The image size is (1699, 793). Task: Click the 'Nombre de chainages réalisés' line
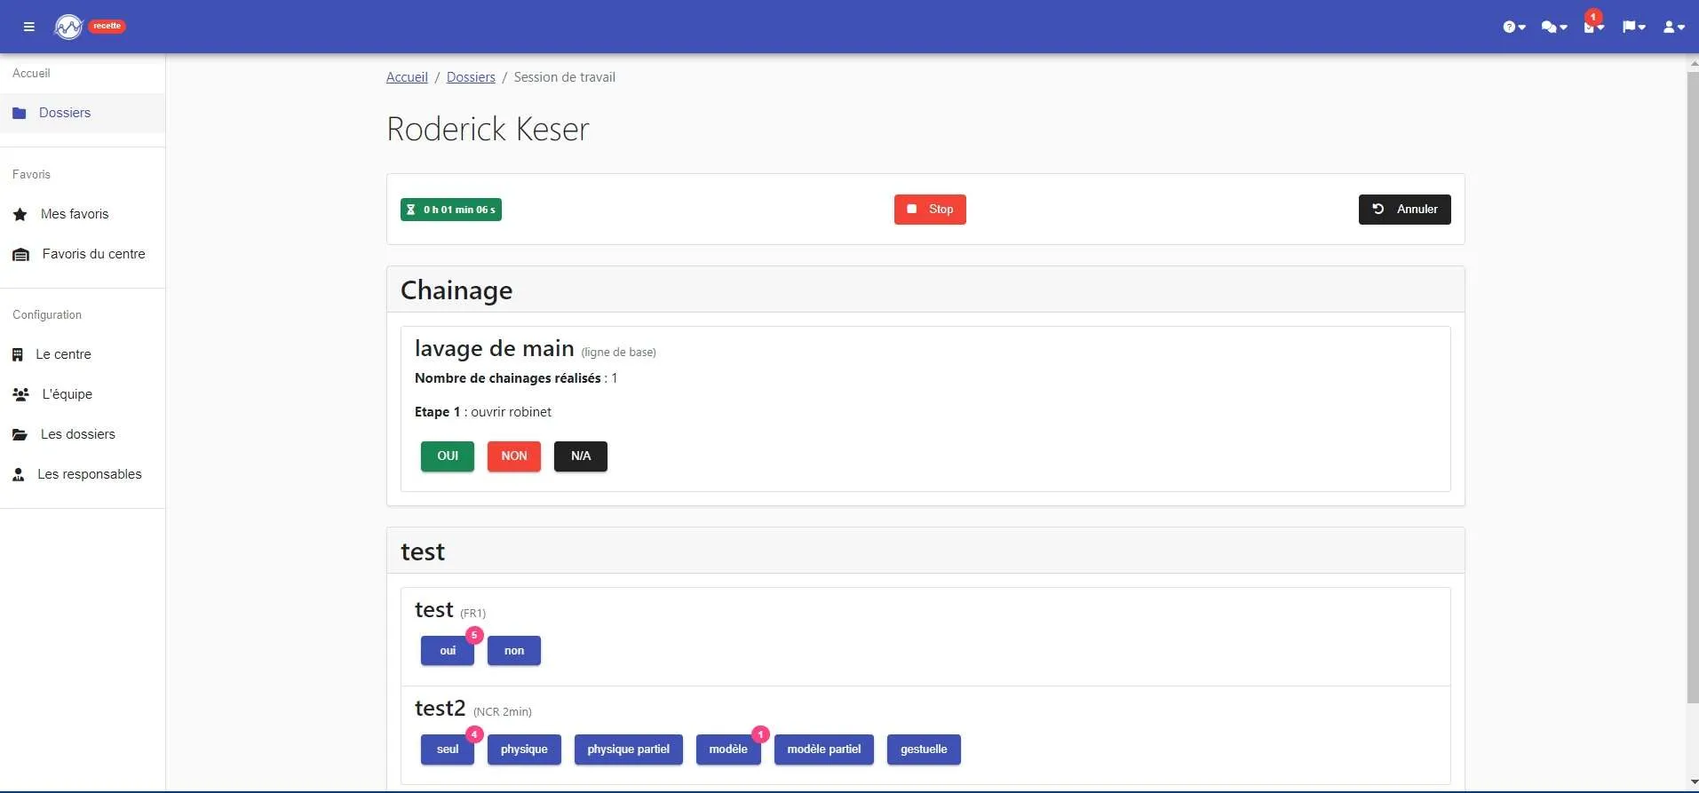click(516, 378)
